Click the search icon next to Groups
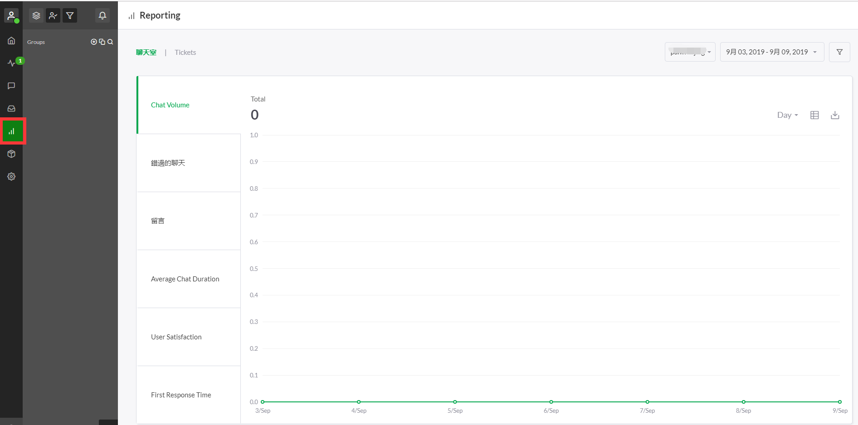This screenshot has width=858, height=425. [110, 42]
